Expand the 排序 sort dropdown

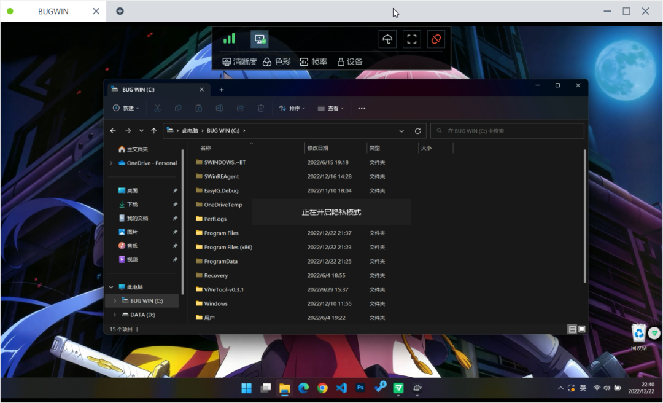coord(292,108)
